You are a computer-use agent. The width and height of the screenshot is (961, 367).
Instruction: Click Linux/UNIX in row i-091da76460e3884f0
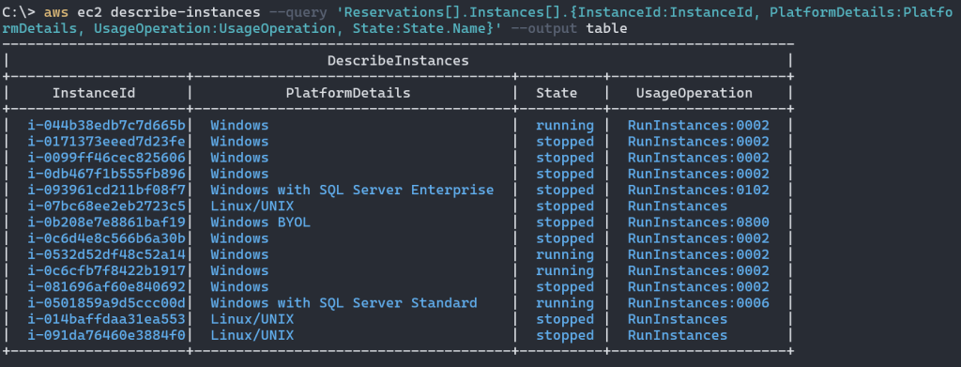coord(252,335)
